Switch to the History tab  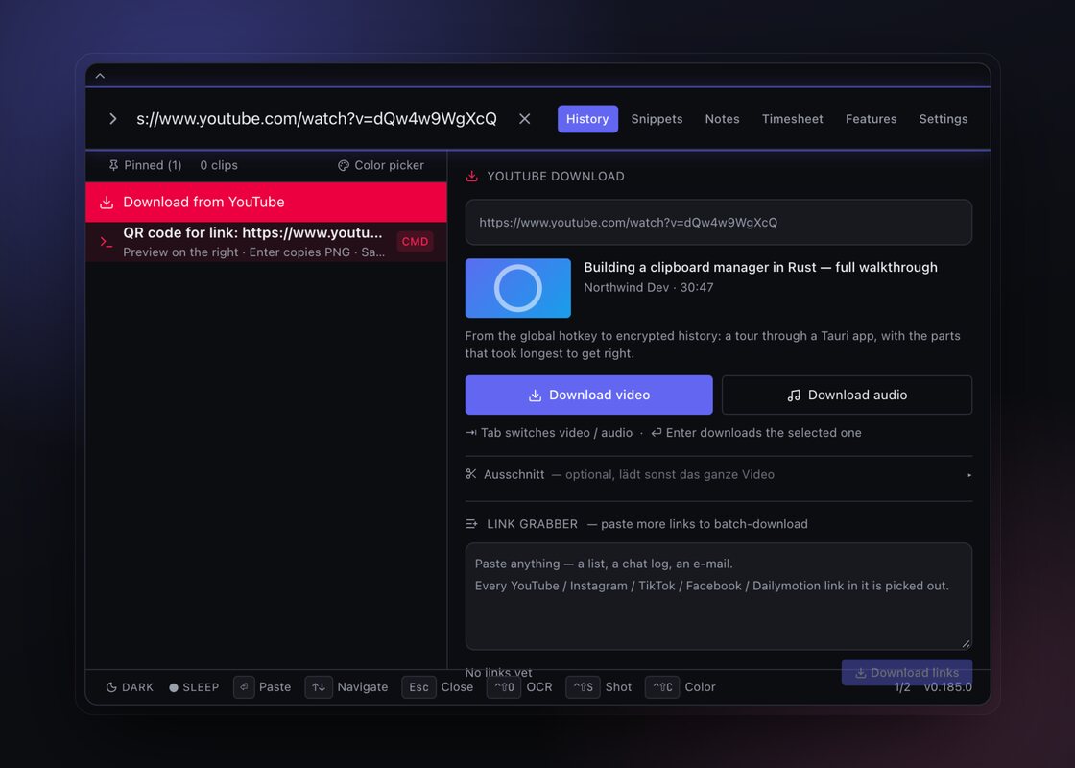click(587, 119)
